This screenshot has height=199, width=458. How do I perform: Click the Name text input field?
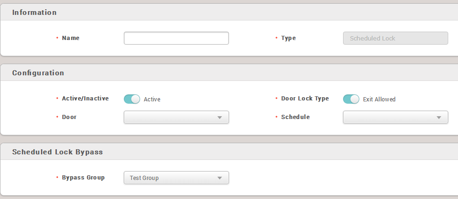[176, 38]
